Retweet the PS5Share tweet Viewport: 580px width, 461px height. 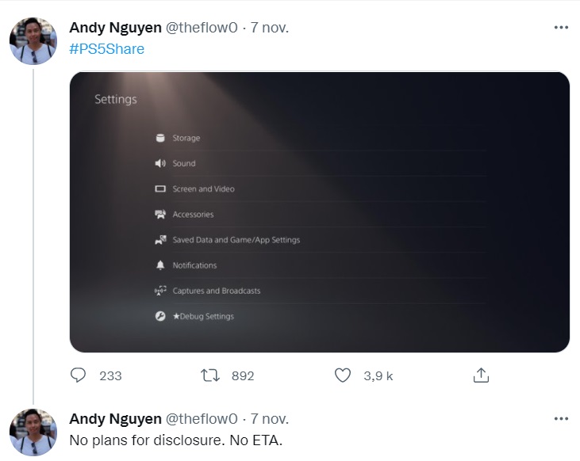point(210,375)
